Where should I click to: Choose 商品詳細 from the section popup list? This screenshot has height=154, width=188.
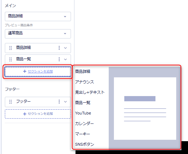[83, 71]
